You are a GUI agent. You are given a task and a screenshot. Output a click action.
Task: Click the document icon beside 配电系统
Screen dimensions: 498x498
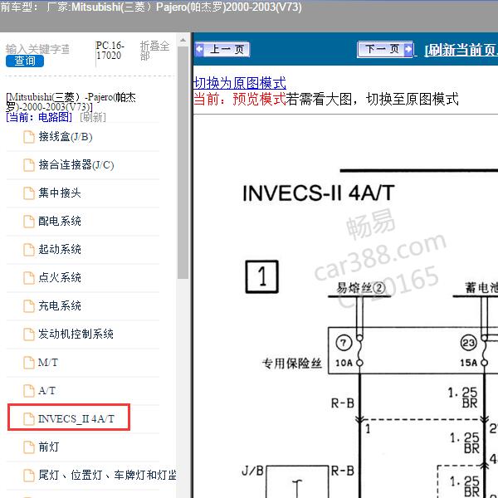click(x=29, y=222)
